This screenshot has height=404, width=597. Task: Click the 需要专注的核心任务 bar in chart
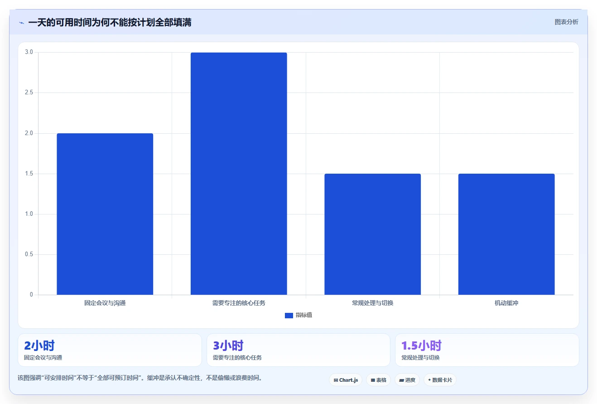tap(239, 174)
